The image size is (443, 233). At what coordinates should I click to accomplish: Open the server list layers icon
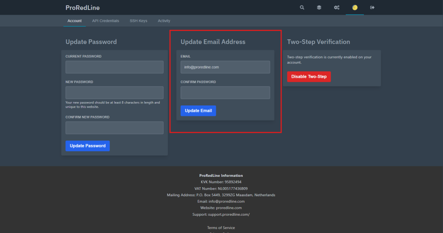[319, 8]
